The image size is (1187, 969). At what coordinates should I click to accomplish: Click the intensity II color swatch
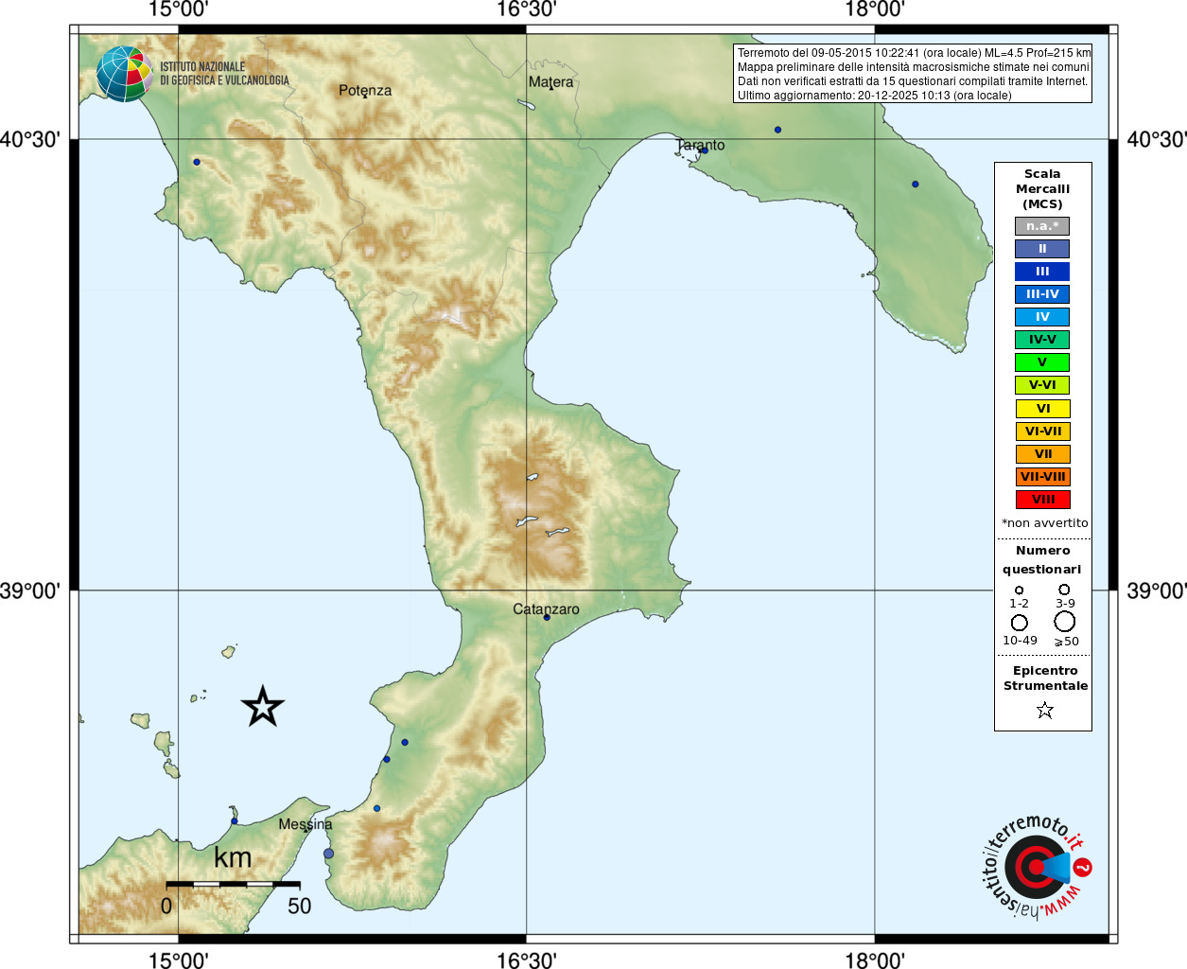pos(1042,249)
